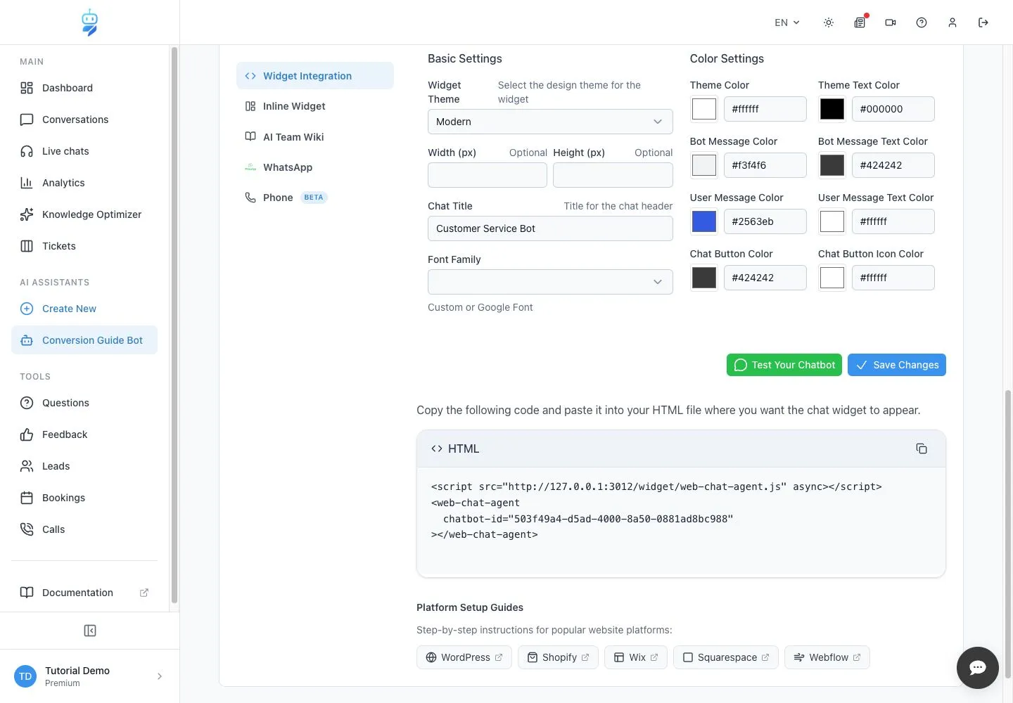The image size is (1013, 703).
Task: Click the Chat Button Color hex field #424242
Action: [765, 278]
